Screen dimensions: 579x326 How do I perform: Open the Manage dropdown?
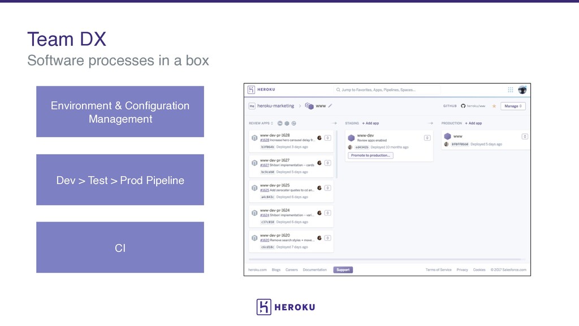[513, 106]
